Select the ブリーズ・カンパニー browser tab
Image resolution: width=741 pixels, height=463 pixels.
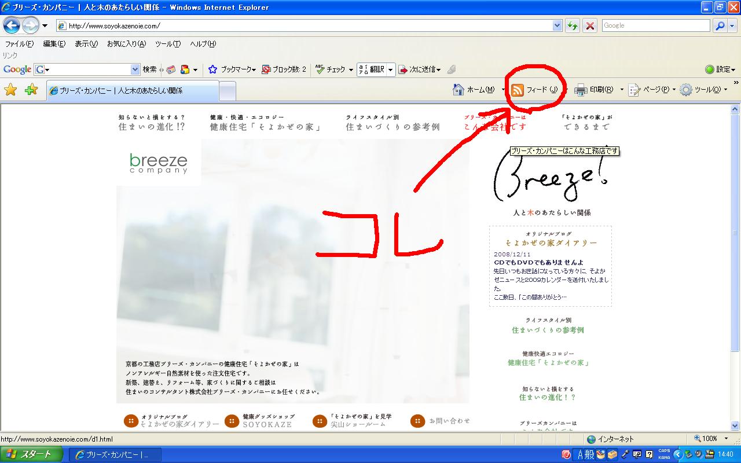coord(133,90)
